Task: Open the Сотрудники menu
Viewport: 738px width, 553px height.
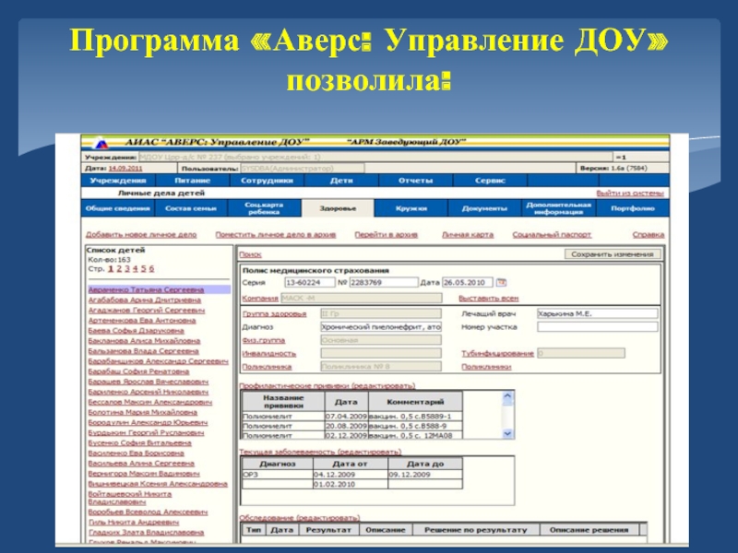Action: pos(267,181)
